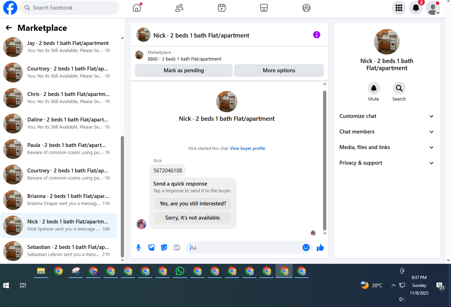Open Paula's conversation in the list
This screenshot has height=307, width=451.
pyautogui.click(x=59, y=149)
